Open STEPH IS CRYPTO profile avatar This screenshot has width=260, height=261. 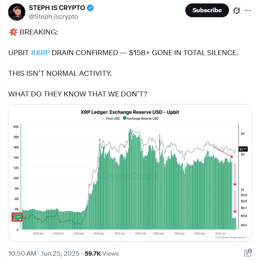pyautogui.click(x=16, y=12)
